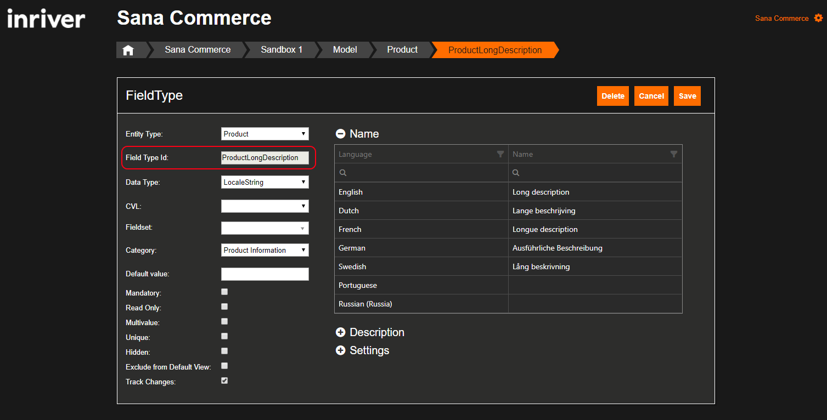Navigate to Model breadcrumb

(345, 50)
